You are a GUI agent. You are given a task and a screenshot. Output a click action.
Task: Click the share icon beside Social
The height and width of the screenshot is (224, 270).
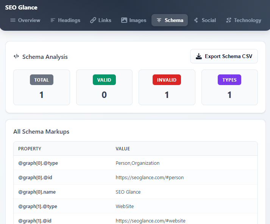point(196,20)
